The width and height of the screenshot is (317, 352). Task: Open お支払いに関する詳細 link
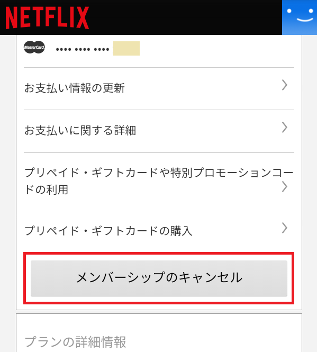pyautogui.click(x=80, y=130)
